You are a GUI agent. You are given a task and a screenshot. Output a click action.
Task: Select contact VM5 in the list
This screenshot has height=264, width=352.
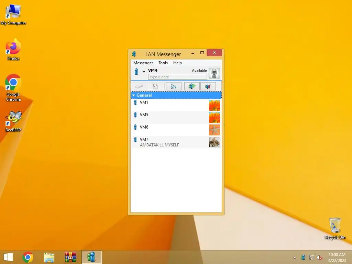[x=176, y=118]
